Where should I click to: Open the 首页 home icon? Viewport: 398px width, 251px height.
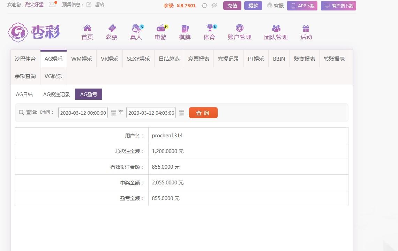click(87, 32)
